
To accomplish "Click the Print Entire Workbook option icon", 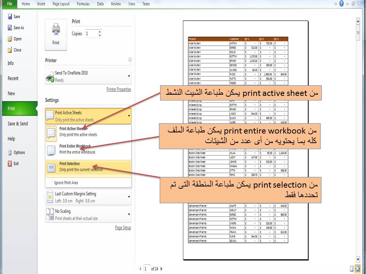I will pyautogui.click(x=51, y=150).
